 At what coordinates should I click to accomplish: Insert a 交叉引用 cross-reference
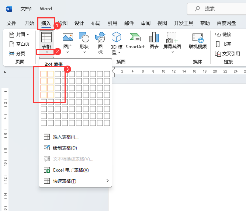point(228,54)
